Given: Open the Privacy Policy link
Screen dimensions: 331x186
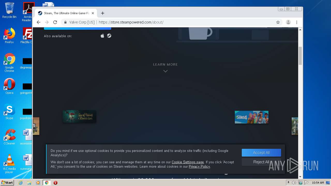Looking at the screenshot, I should click(199, 167).
